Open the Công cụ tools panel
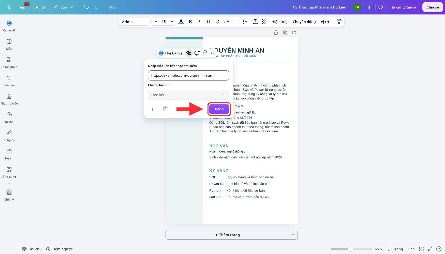Image resolution: width=445 pixels, height=254 pixels. 9,136
